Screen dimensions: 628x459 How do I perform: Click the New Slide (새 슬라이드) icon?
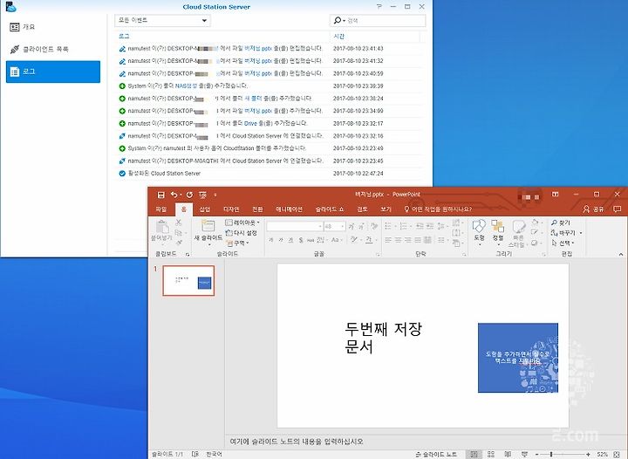pos(208,226)
